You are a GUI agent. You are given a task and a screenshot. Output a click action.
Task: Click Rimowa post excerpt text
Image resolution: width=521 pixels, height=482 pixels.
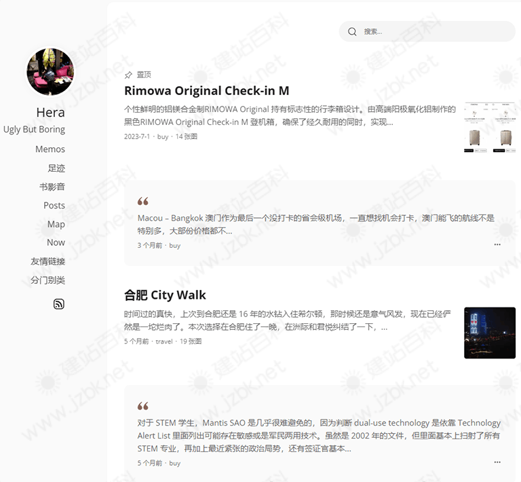coord(290,115)
